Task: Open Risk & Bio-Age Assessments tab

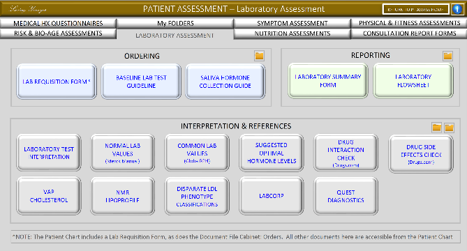Action: click(58, 33)
